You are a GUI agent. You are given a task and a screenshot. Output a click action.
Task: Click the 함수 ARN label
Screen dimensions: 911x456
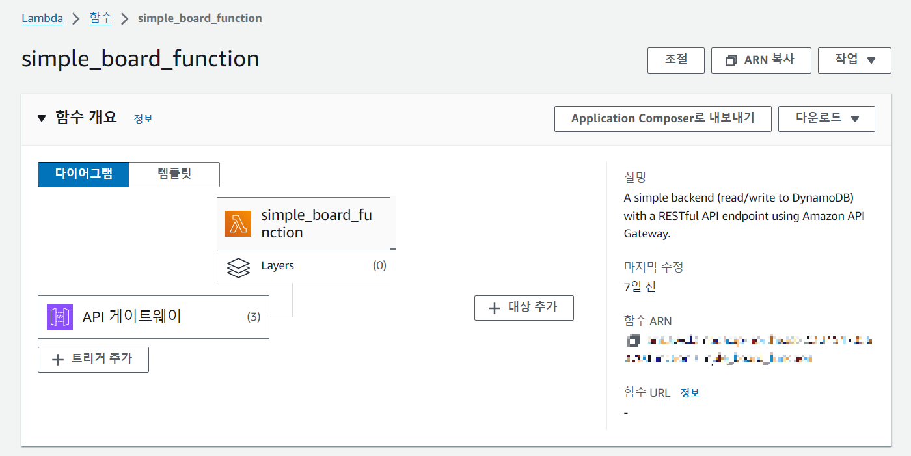coord(648,321)
